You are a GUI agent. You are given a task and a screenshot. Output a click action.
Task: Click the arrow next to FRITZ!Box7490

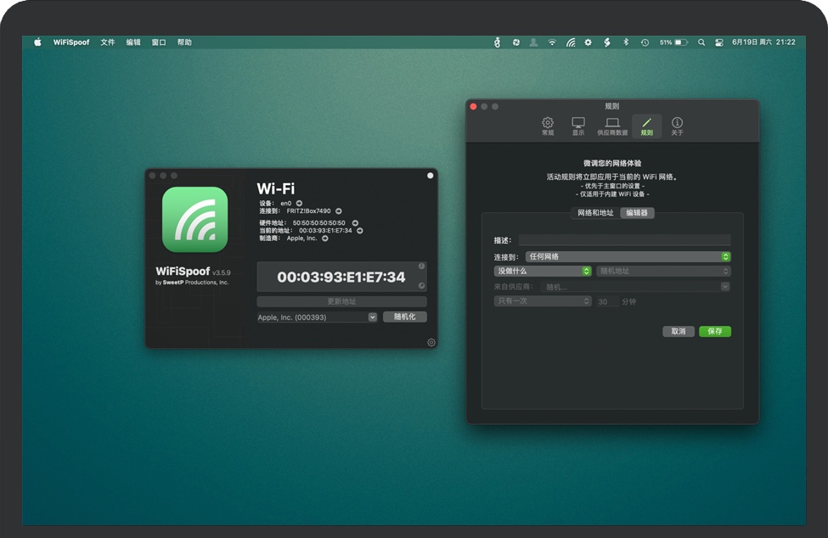pyautogui.click(x=339, y=211)
